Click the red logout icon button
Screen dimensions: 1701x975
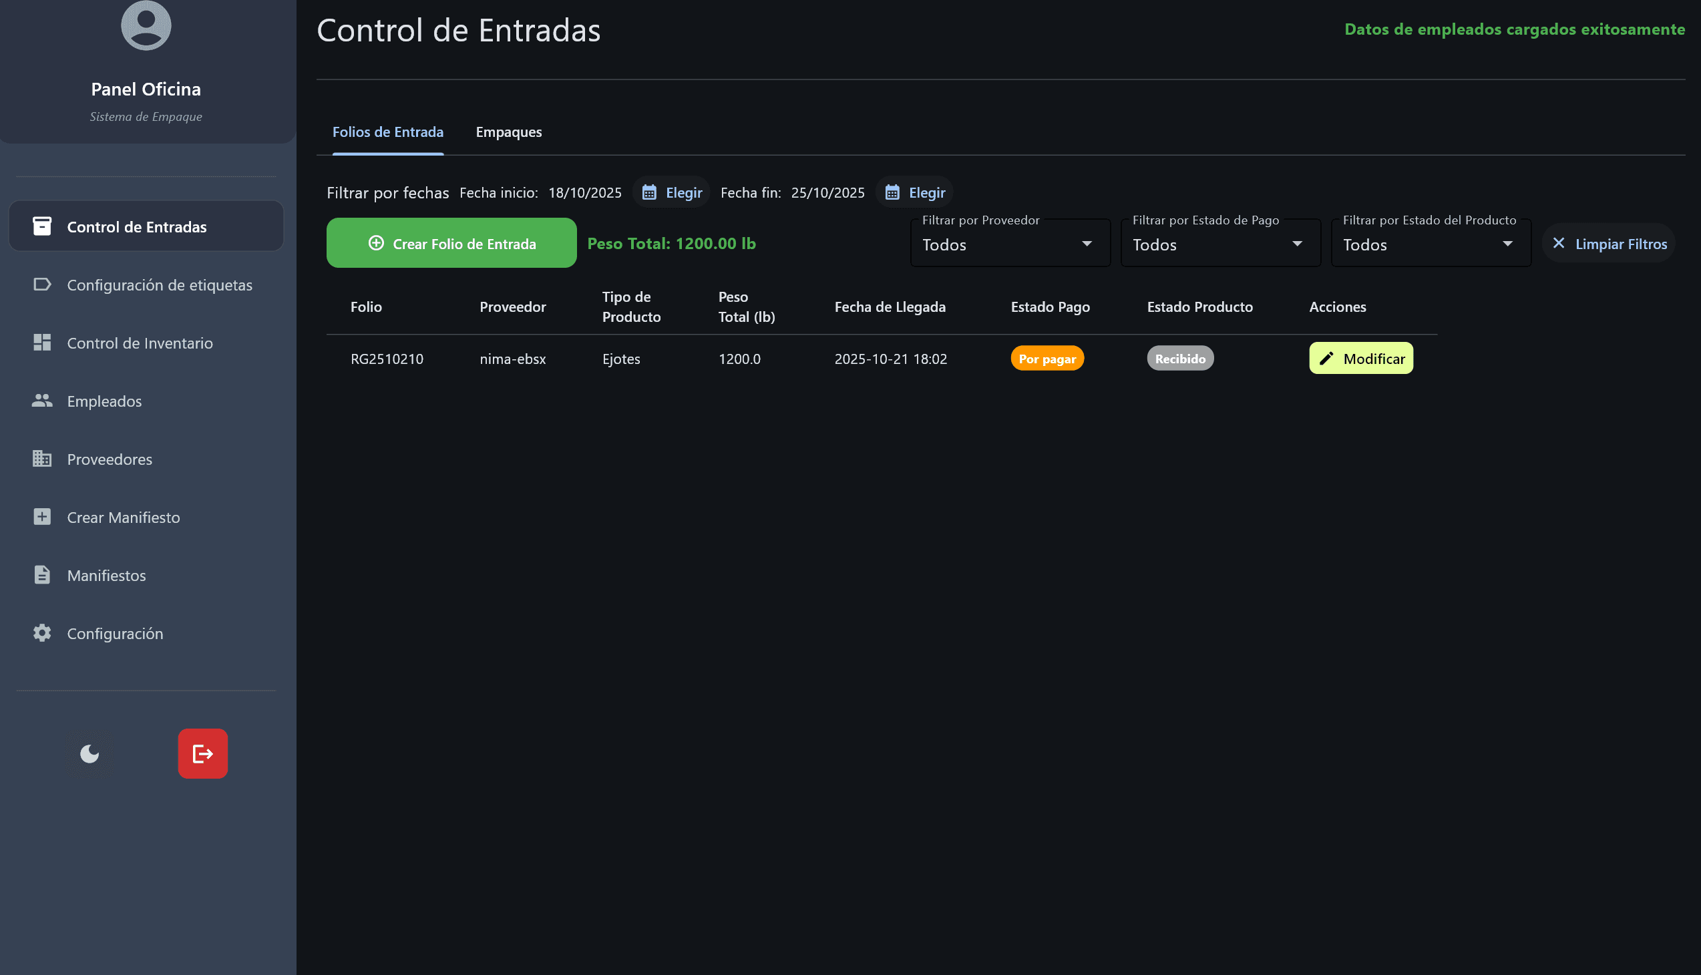coord(203,754)
